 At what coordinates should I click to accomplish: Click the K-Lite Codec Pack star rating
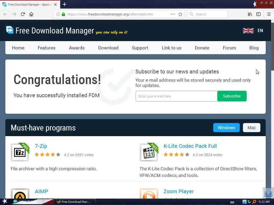pyautogui.click(x=176, y=155)
